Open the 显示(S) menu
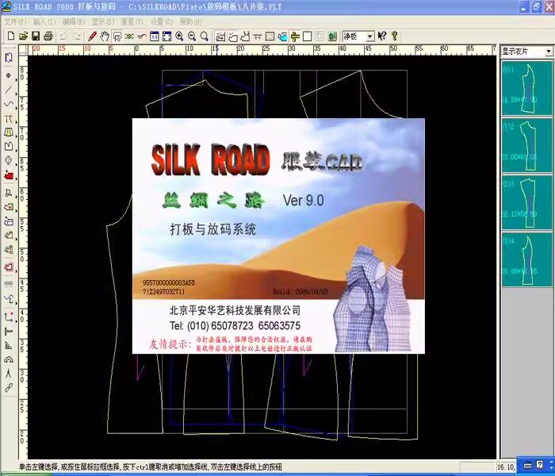 [103, 21]
